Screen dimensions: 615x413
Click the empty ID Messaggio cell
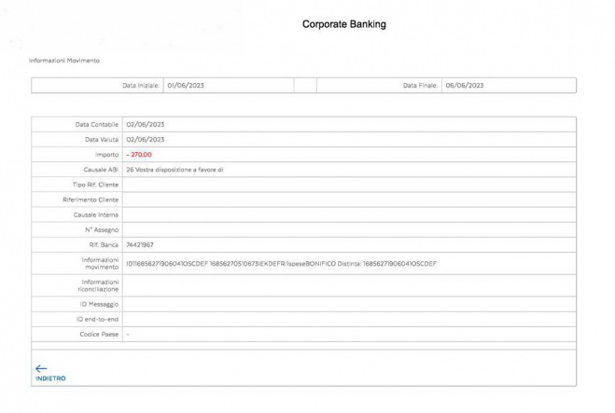(347, 304)
